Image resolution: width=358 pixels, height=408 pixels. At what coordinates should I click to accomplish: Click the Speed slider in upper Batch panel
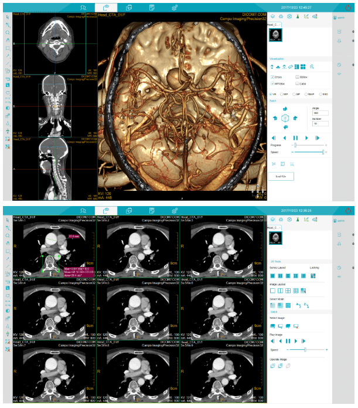(308, 152)
